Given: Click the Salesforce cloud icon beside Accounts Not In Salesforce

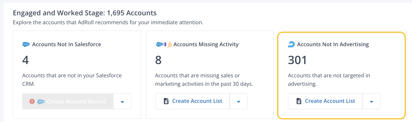Looking at the screenshot, I should [x=26, y=44].
